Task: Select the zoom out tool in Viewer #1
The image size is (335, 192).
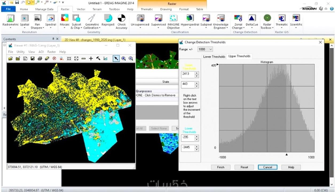Action: (131, 58)
